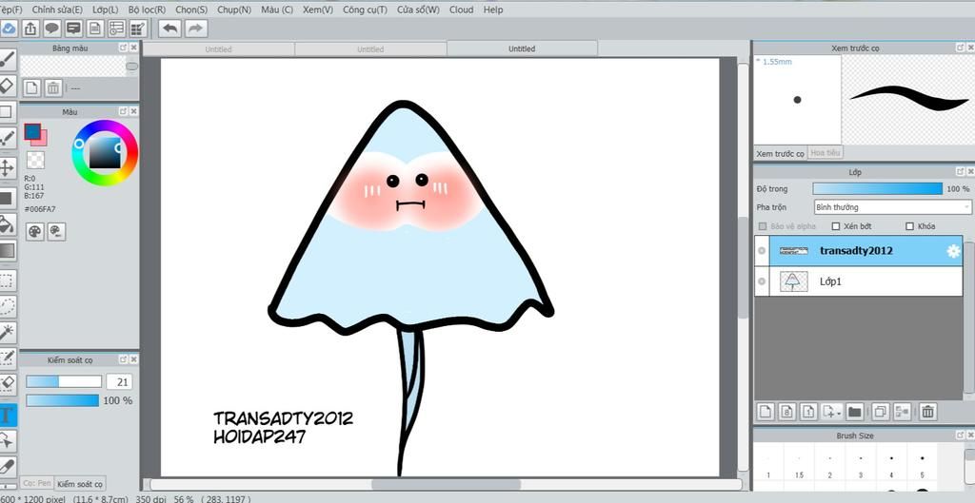Duplicate the selected layer
The width and height of the screenshot is (975, 503).
click(881, 411)
